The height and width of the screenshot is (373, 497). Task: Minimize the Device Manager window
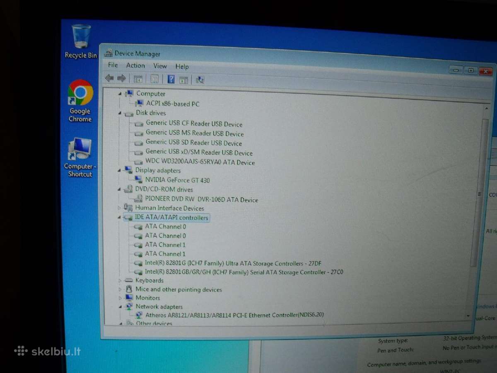pyautogui.click(x=456, y=70)
